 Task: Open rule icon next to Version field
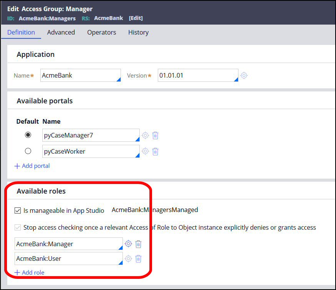[244, 76]
